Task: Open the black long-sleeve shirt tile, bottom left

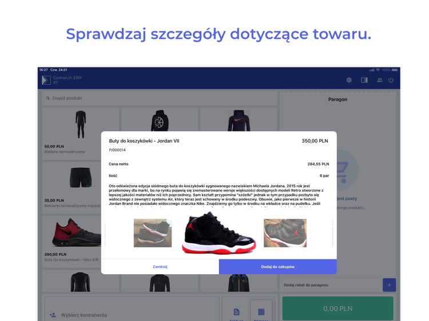Action: 81,281
